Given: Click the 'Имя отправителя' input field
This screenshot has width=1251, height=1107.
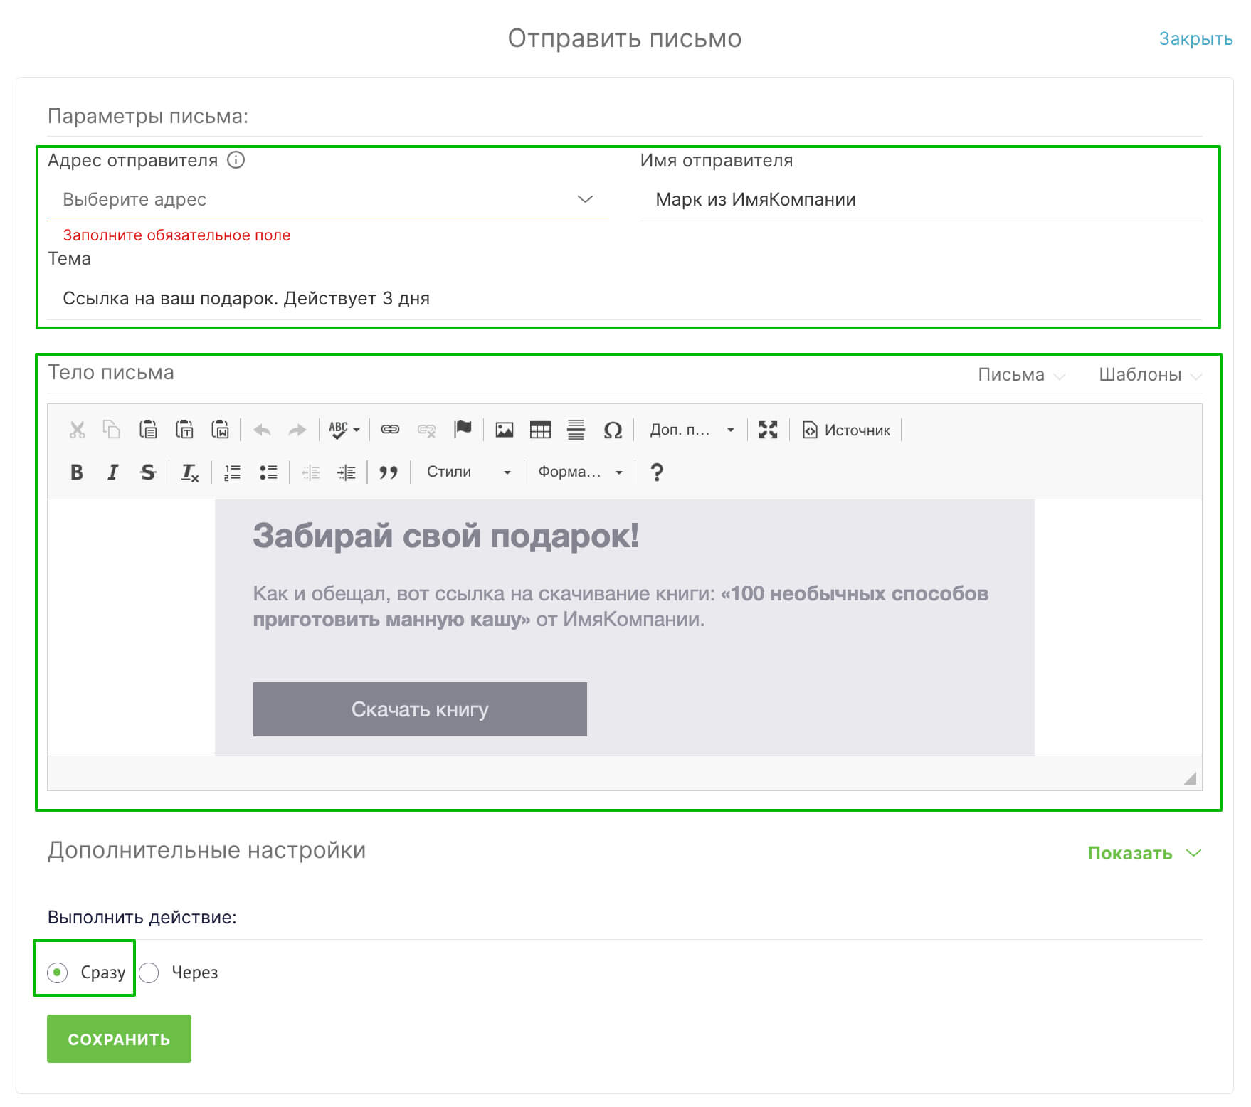Looking at the screenshot, I should tap(921, 200).
